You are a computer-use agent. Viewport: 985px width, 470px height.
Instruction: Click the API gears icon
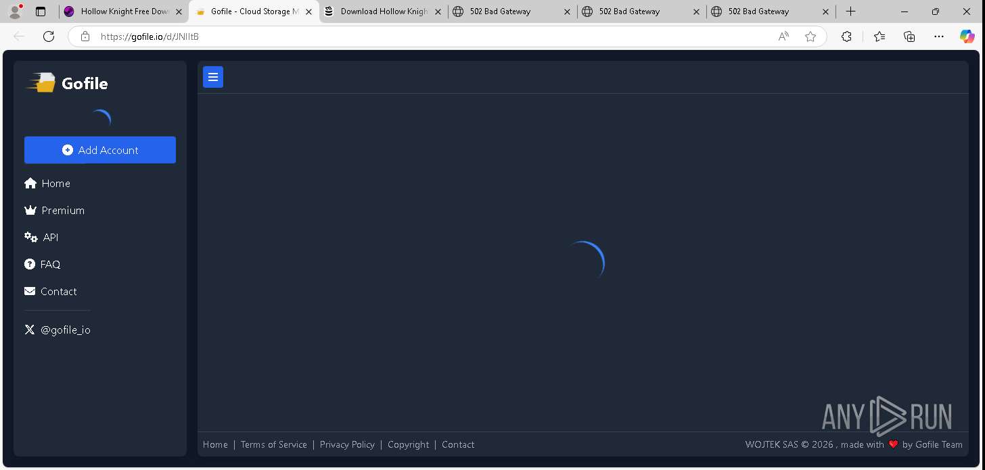(30, 237)
